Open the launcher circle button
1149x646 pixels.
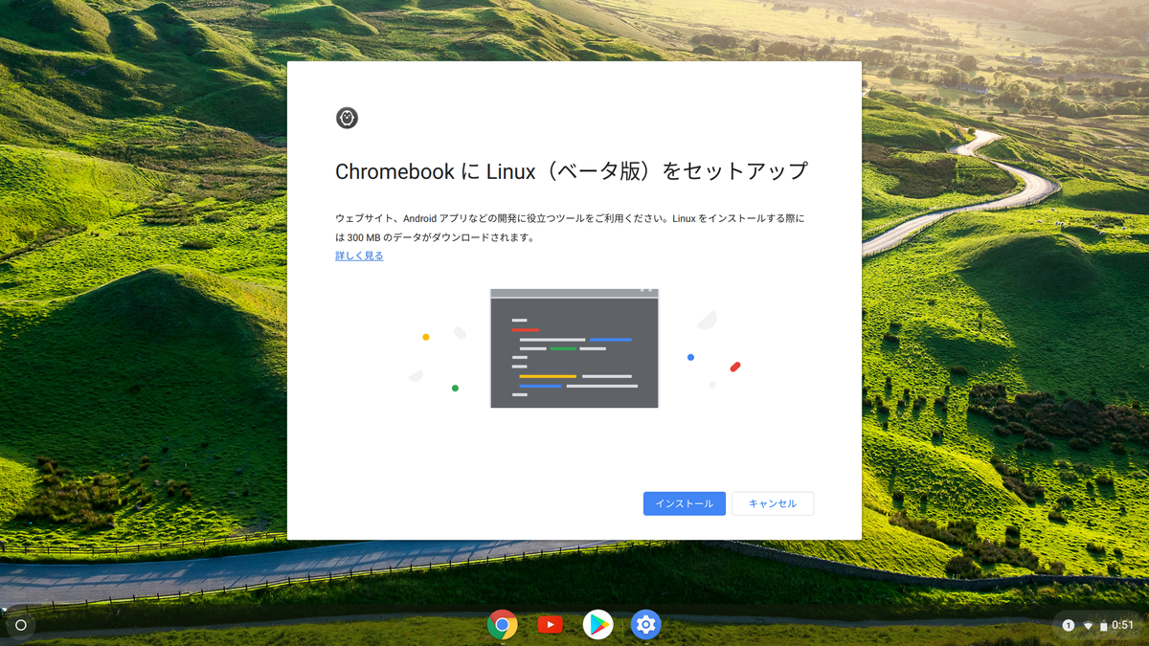(x=21, y=625)
